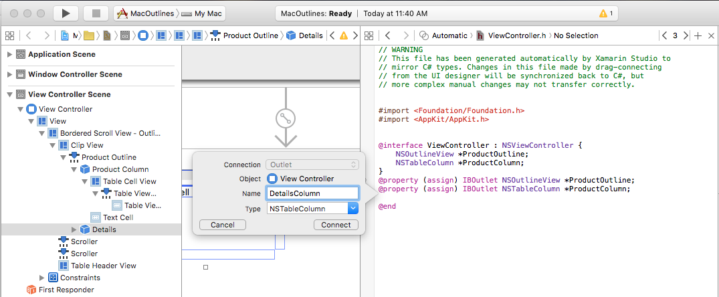This screenshot has height=297, width=719.
Task: Go back in assistant editor history
Action: (388, 35)
